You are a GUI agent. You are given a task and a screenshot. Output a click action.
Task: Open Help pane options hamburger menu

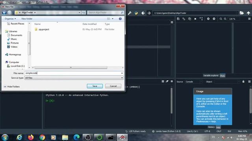click(249, 81)
